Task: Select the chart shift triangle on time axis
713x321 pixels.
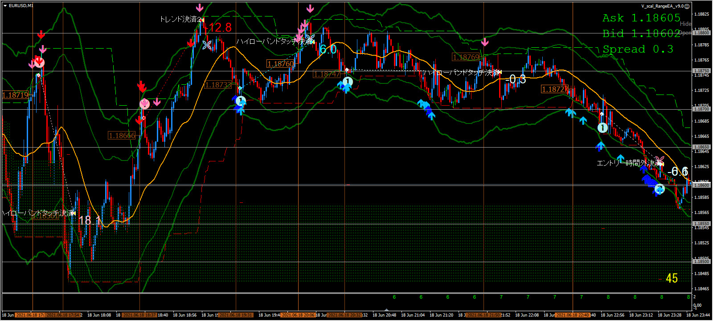Action: click(387, 310)
